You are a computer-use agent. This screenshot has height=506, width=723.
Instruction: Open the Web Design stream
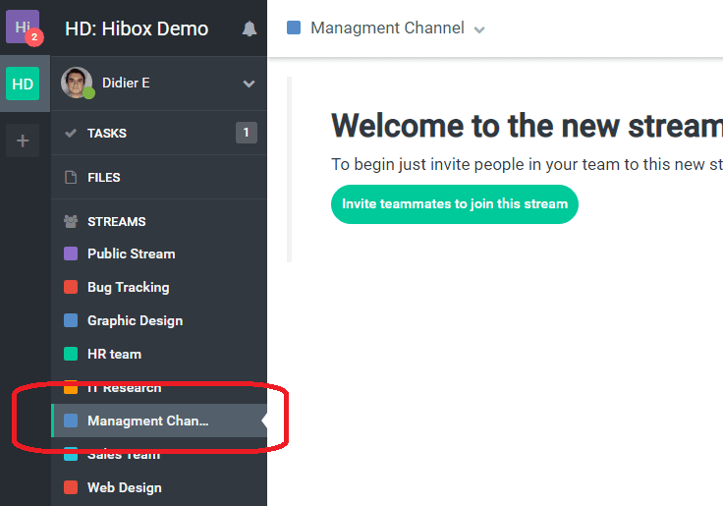tap(124, 487)
